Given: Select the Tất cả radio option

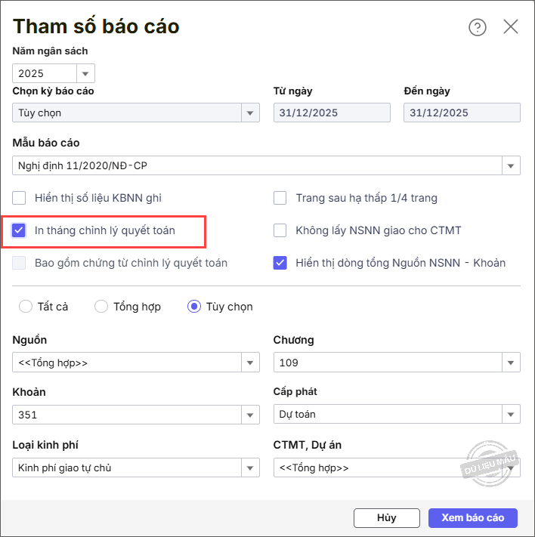Looking at the screenshot, I should pos(26,307).
